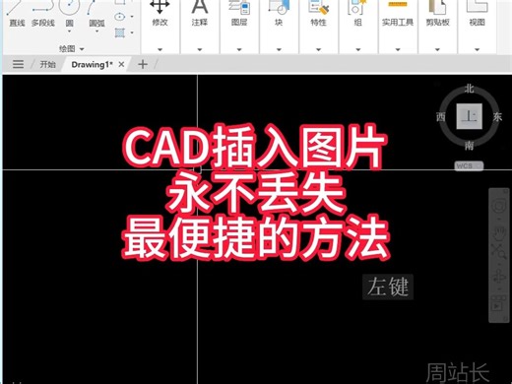Click the ShowMotion icon in navigation bar
Image resolution: width=512 pixels, height=384 pixels.
[499, 304]
